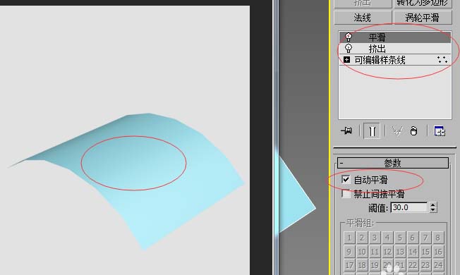Viewport: 460px width, 275px height.
Task: Click the 阈值 spinner up arrow
Action: click(x=433, y=205)
